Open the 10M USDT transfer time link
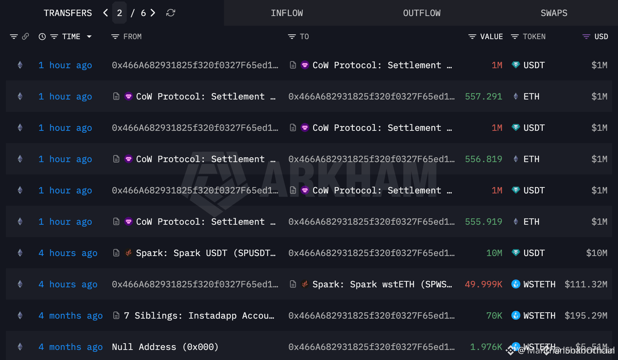Screen dimensions: 618x360 [68, 253]
